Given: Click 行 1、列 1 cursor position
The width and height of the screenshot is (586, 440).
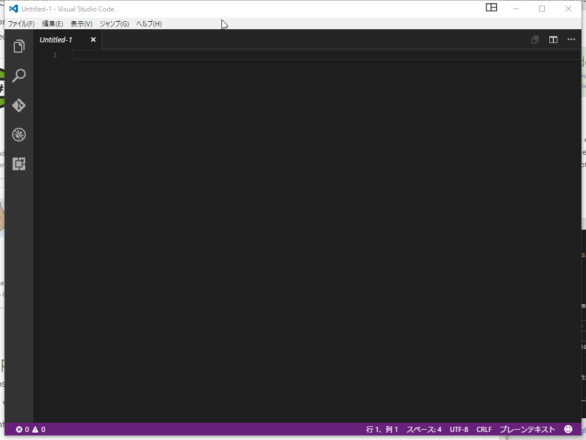Looking at the screenshot, I should click(382, 430).
